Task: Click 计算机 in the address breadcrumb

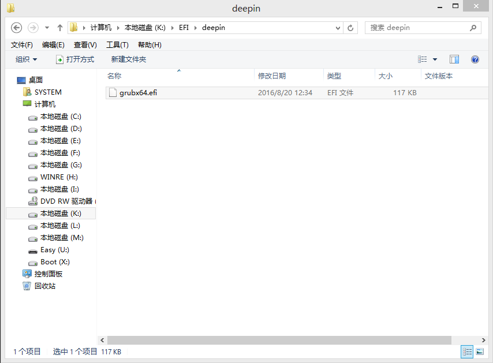Action: pyautogui.click(x=101, y=28)
